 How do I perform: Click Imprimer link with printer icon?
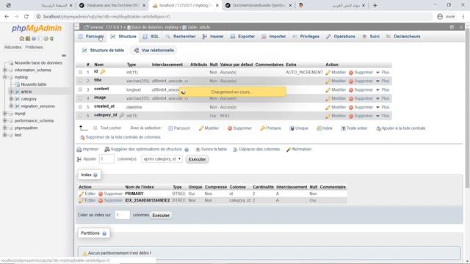(x=87, y=149)
